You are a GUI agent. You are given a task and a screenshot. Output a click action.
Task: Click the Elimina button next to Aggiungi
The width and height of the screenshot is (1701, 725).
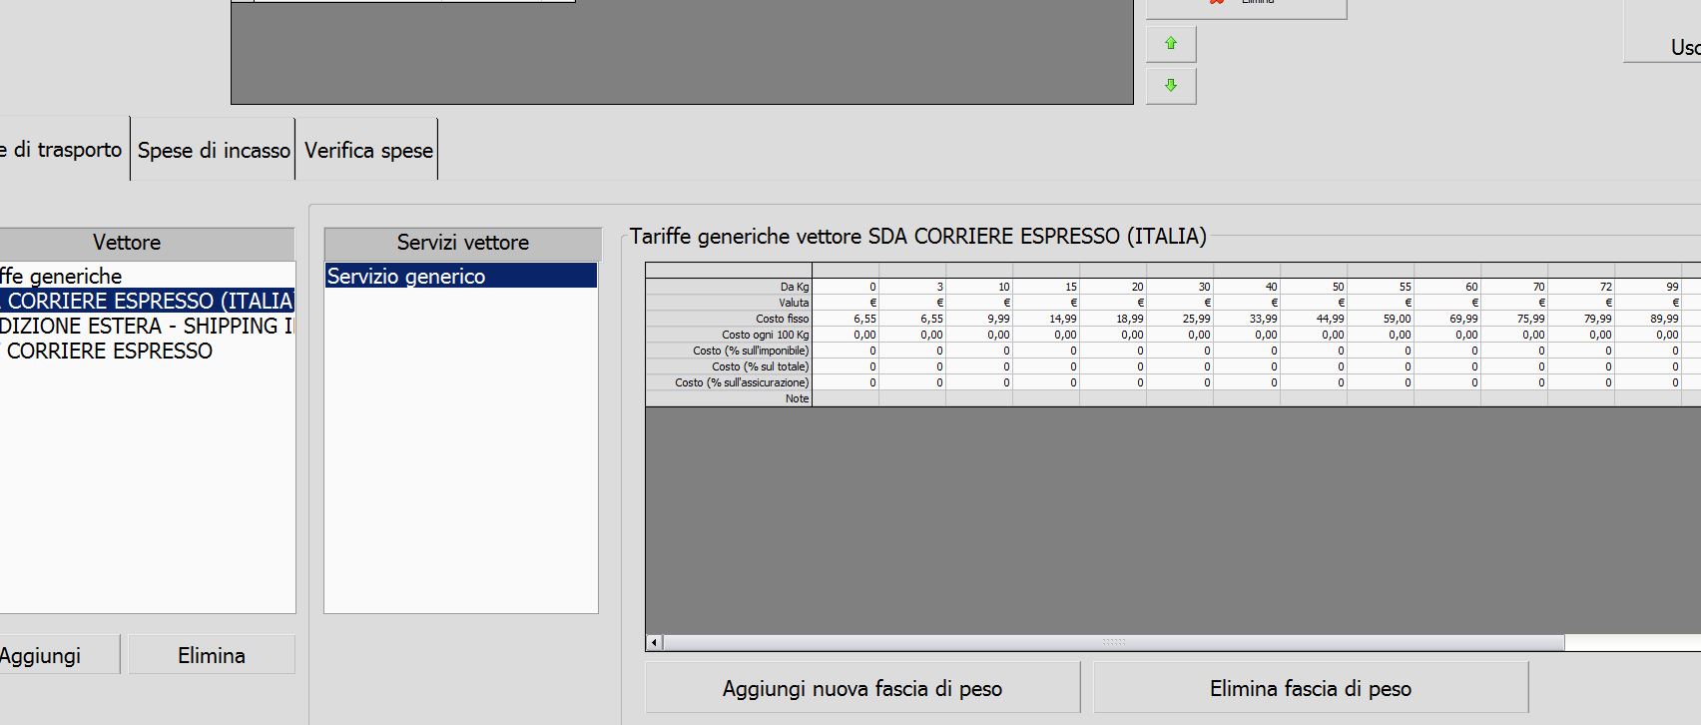[x=212, y=655]
